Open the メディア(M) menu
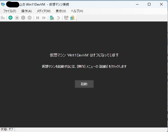168x132 pixels. pos(44,11)
